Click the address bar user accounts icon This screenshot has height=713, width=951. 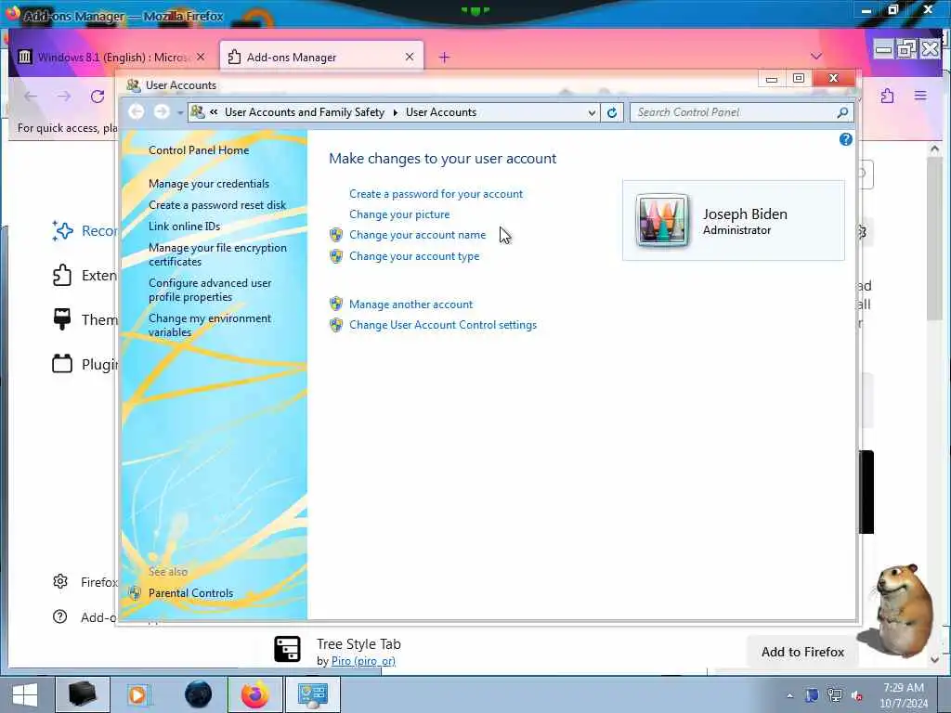tap(197, 112)
